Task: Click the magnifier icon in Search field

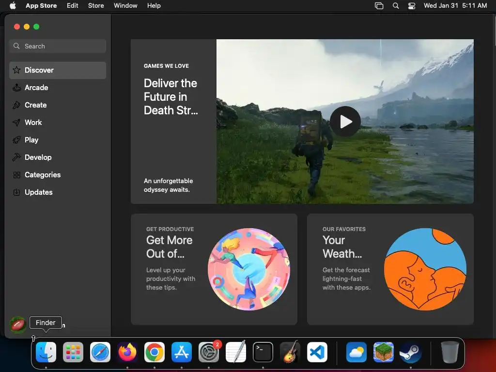Action: click(16, 46)
